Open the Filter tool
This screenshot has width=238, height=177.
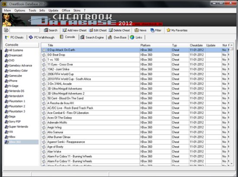coord(156,30)
